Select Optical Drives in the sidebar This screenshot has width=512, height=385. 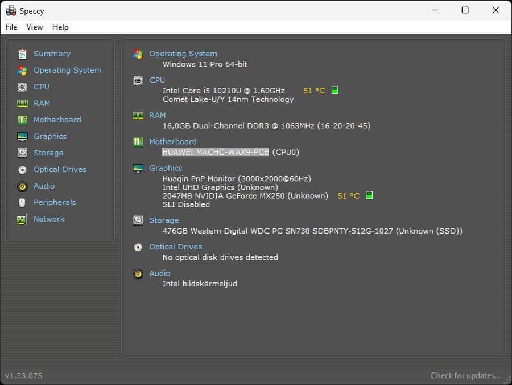60,170
